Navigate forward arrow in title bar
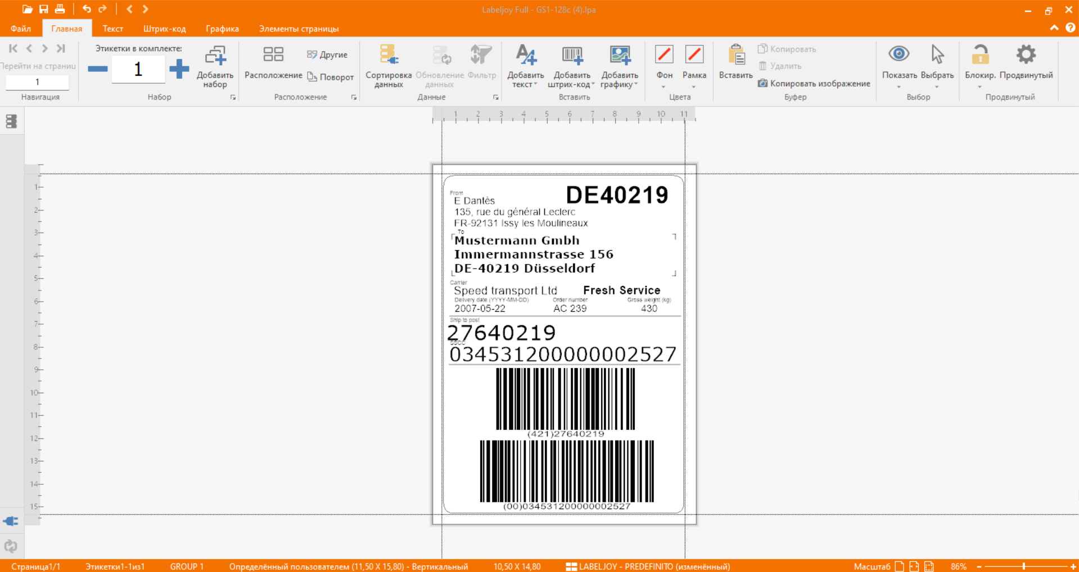Image resolution: width=1079 pixels, height=572 pixels. (146, 9)
